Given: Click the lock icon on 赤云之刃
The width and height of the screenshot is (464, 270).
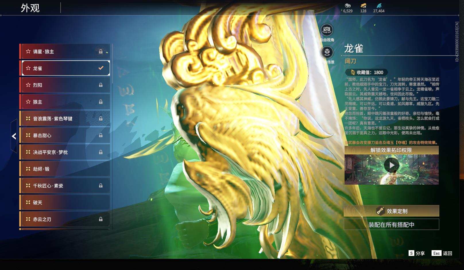Looking at the screenshot, I should point(101,219).
